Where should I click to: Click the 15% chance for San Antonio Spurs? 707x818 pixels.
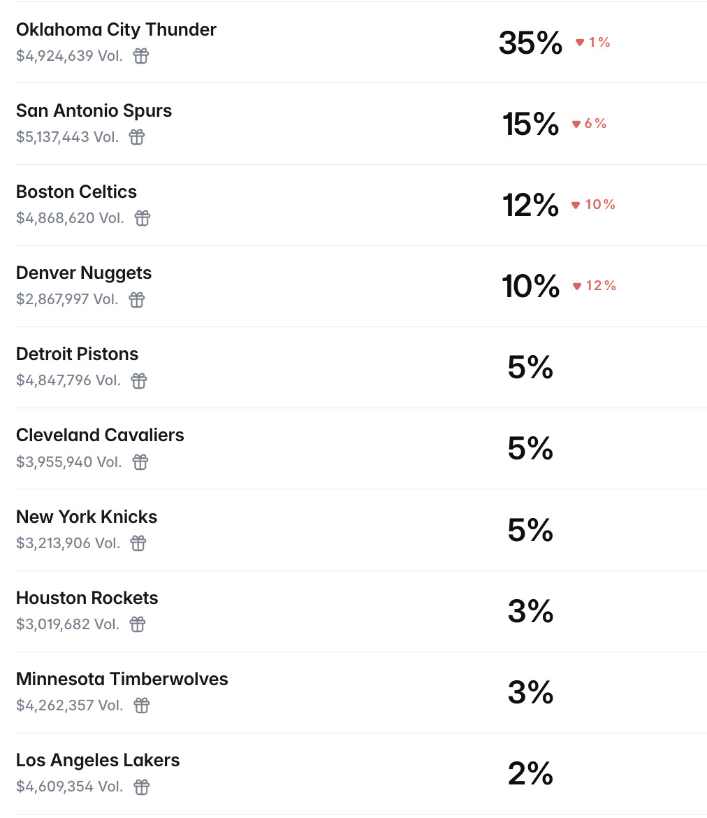[x=530, y=124]
